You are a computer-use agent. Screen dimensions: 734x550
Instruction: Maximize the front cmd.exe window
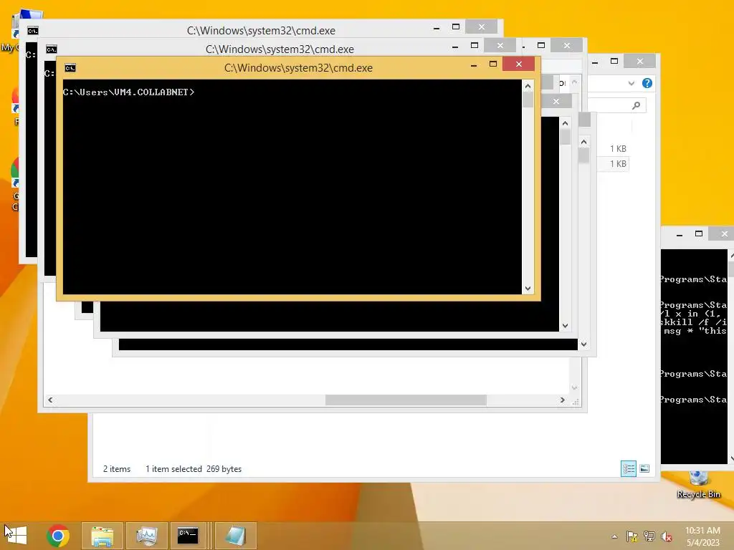[x=493, y=64]
